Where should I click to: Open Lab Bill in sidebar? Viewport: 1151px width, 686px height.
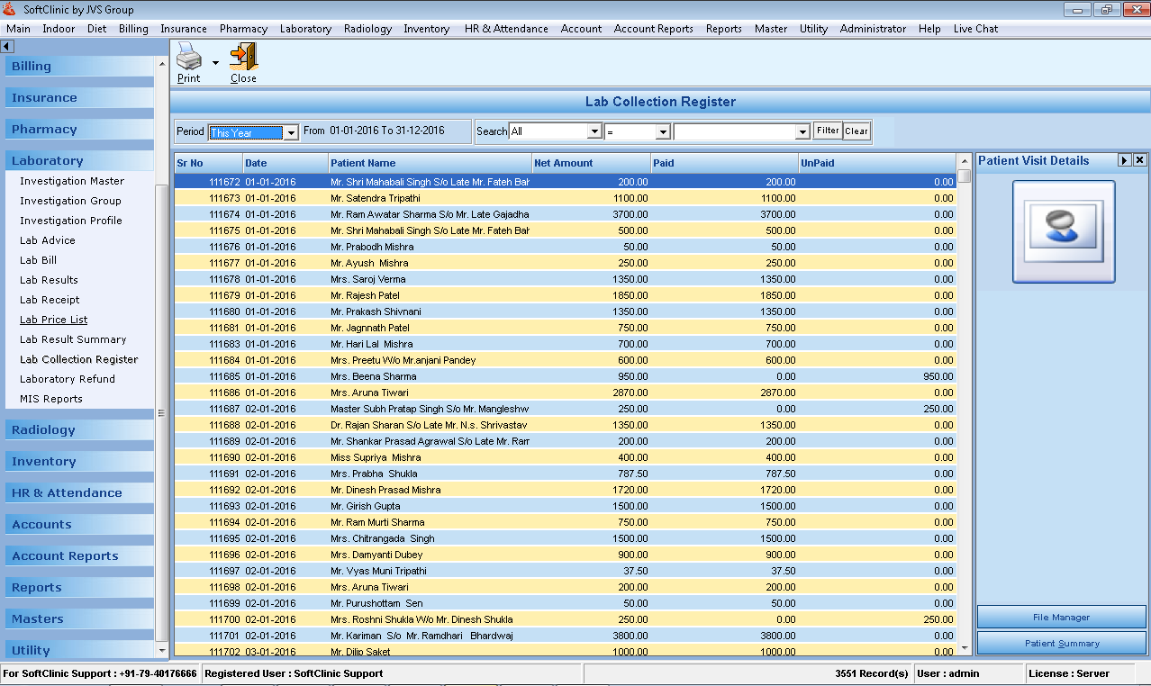pyautogui.click(x=39, y=260)
